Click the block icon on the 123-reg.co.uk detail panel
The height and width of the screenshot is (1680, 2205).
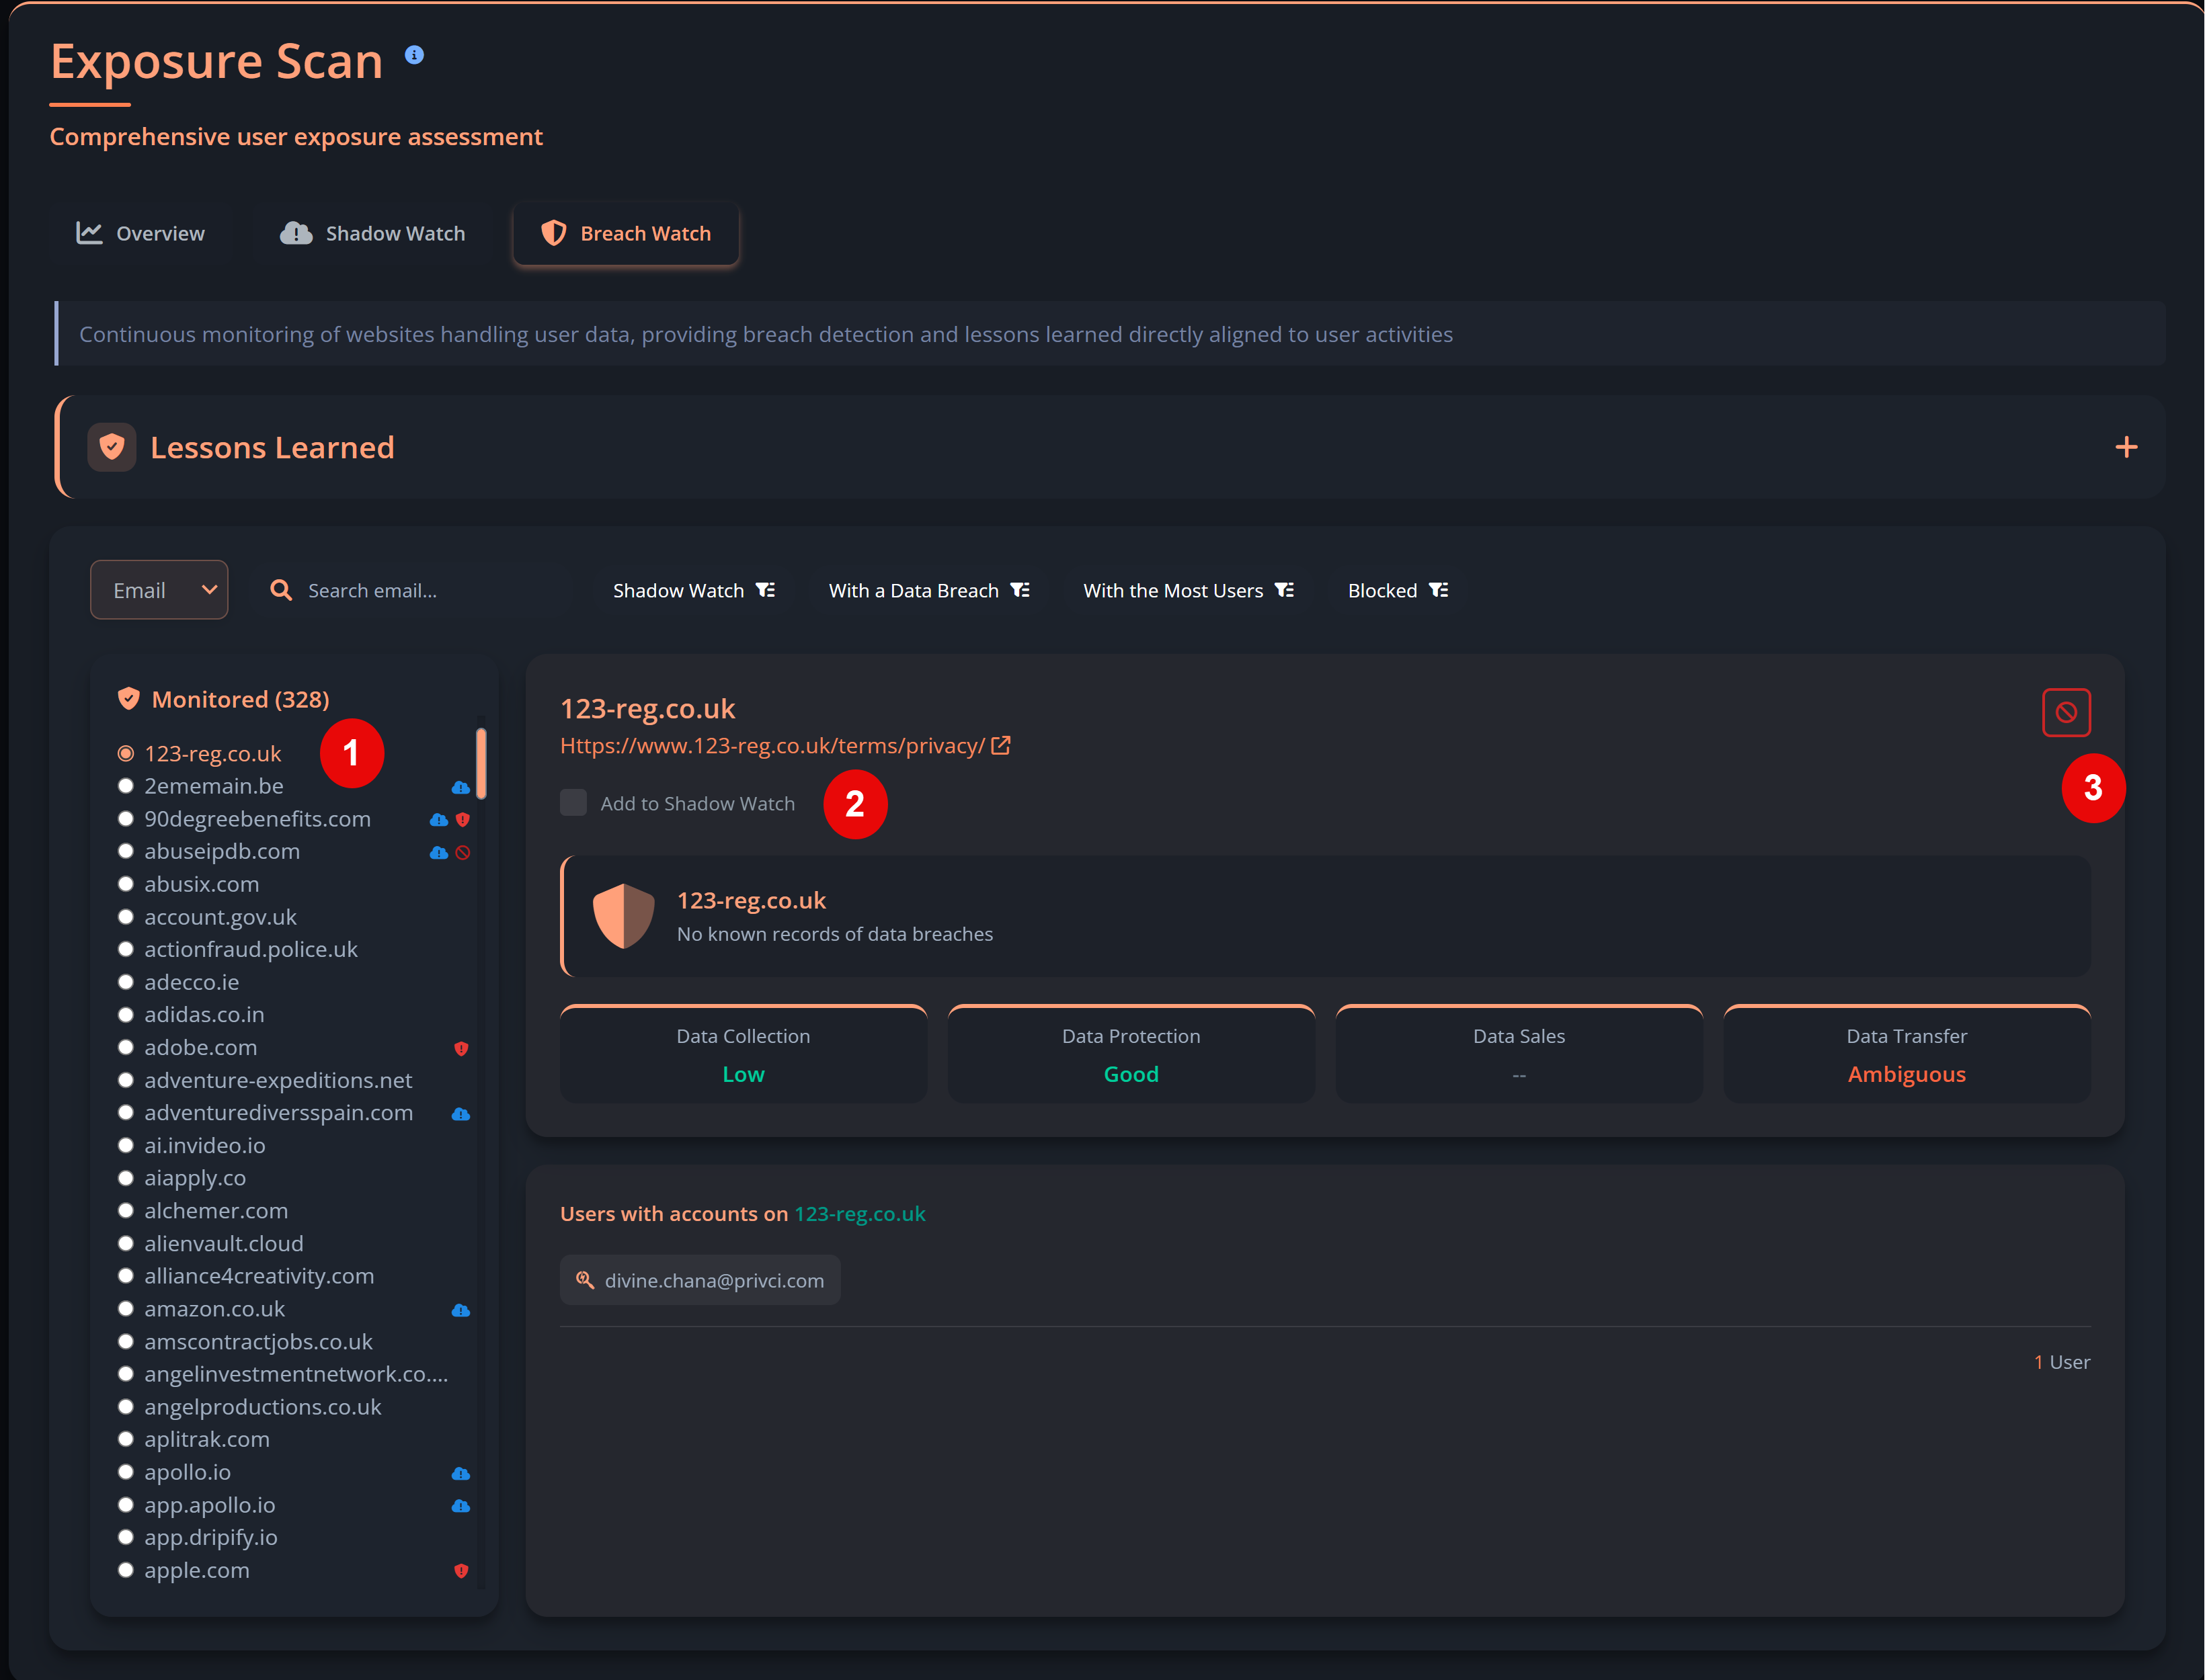tap(2067, 712)
